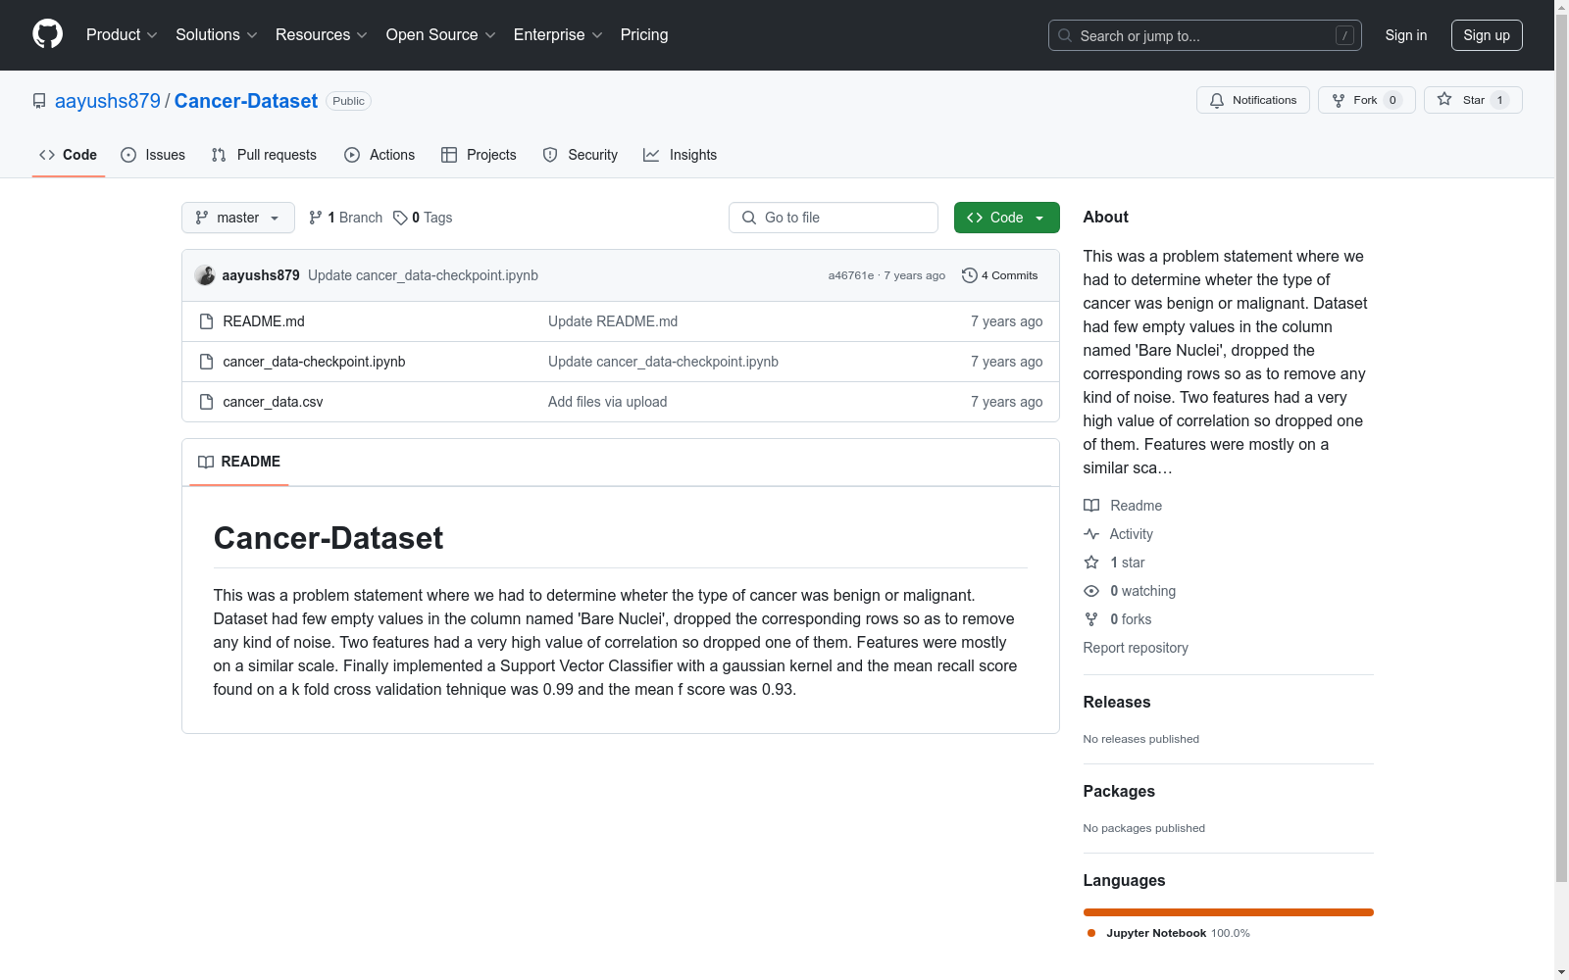
Task: Open the latest commit message link
Action: click(423, 275)
